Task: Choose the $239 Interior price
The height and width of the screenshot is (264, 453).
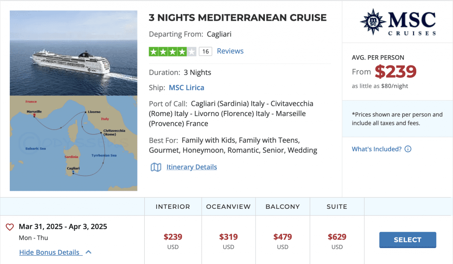Action: point(173,237)
